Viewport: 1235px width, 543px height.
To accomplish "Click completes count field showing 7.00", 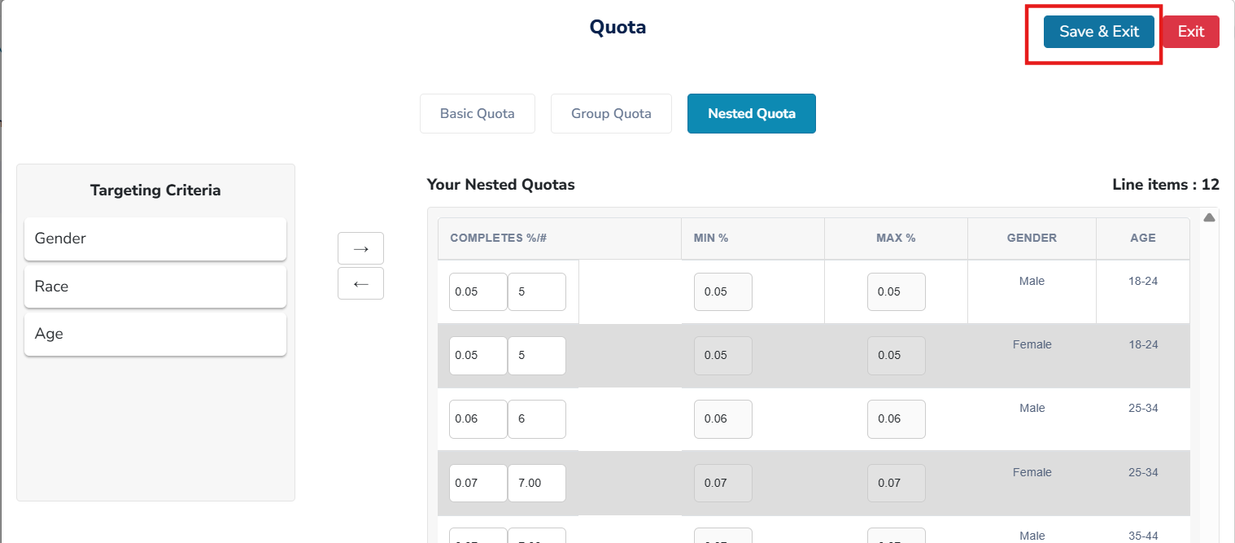I will (536, 483).
